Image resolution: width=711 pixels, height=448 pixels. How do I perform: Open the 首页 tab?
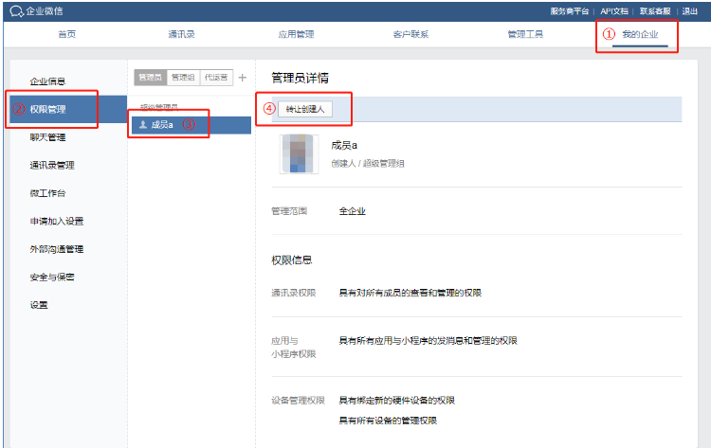point(67,34)
